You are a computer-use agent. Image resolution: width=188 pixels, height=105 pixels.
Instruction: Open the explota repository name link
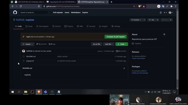coord(30,20)
